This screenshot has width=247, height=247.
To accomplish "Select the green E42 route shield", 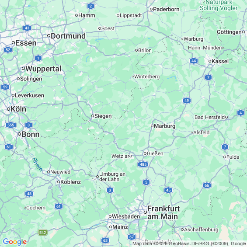I will 43,233.
